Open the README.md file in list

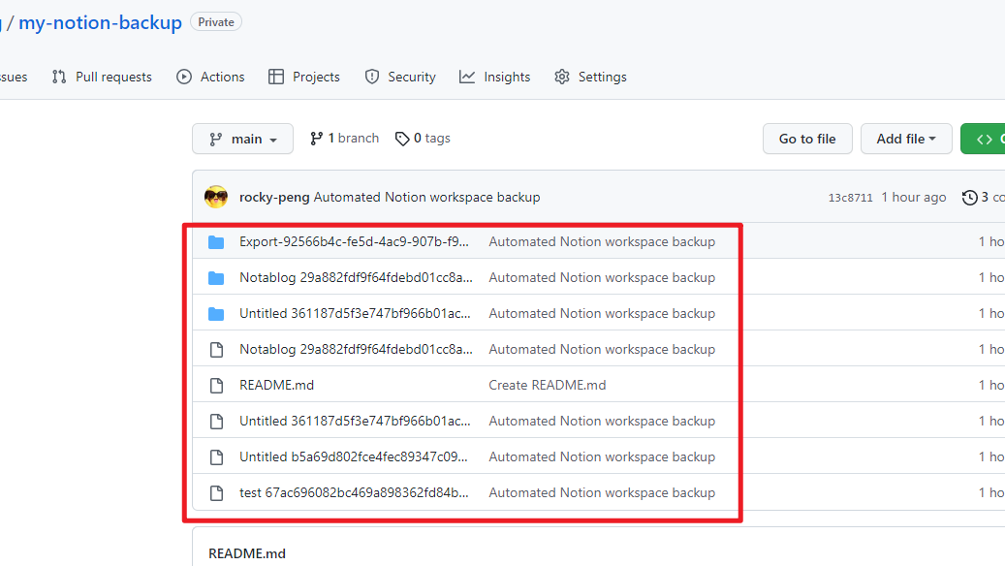[x=276, y=385]
